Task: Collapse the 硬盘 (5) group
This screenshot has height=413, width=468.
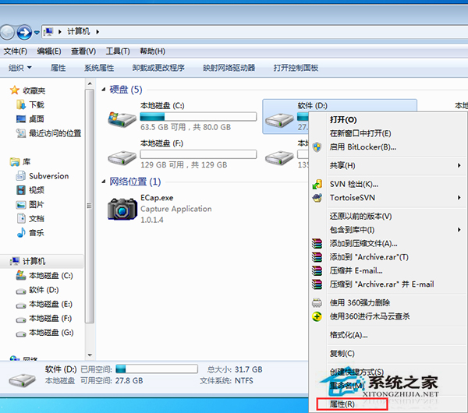Action: click(104, 90)
